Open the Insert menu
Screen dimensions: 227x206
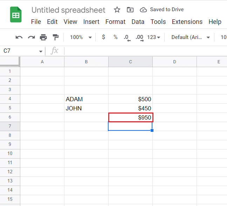[91, 22]
